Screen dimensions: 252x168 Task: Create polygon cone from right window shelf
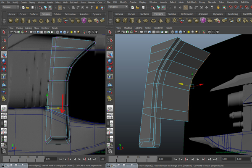(139, 21)
